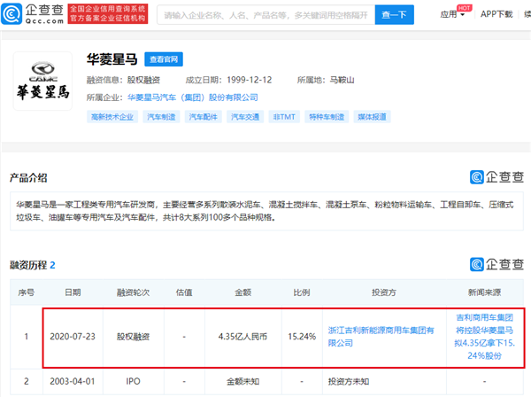Image resolution: width=531 pixels, height=397 pixels.
Task: Select the 非TMT tag
Action: (x=284, y=117)
